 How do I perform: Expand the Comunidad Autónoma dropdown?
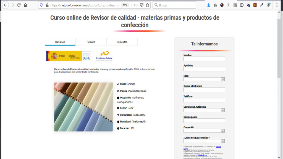tap(204, 110)
